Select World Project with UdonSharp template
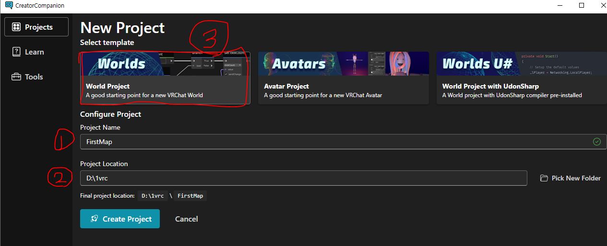 pos(522,78)
